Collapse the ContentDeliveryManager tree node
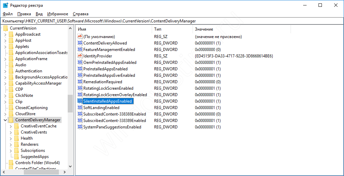 (5, 120)
